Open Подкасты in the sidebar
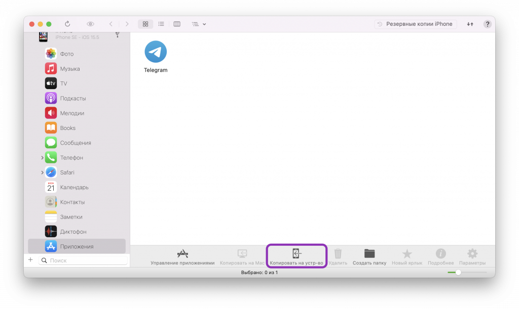Screen dimensions: 519x309 77,99
